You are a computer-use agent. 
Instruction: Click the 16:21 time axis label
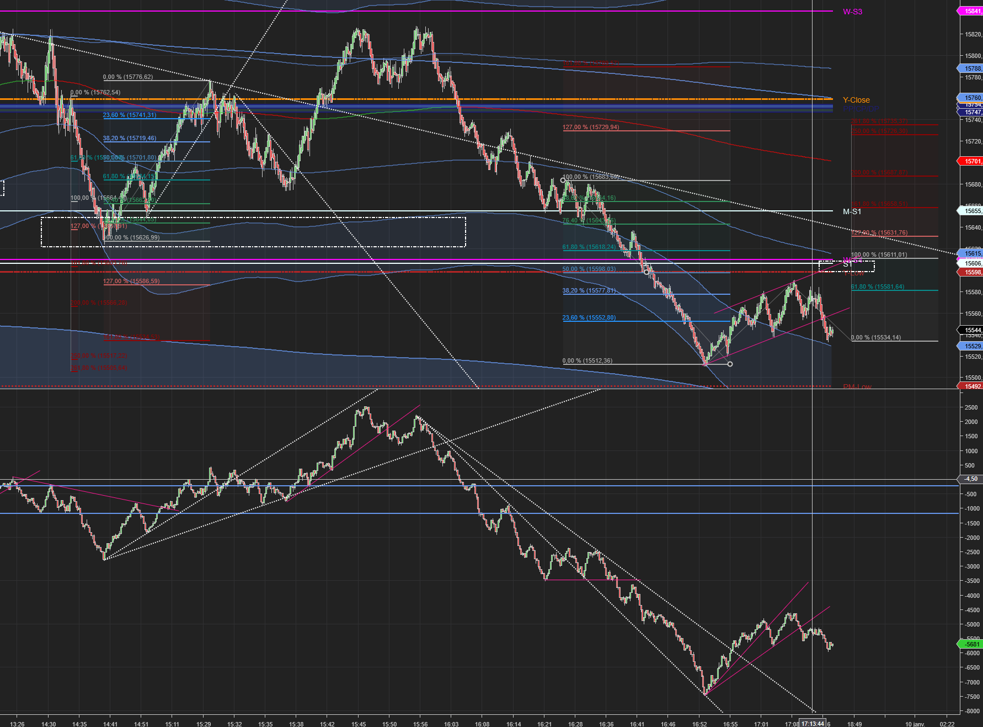pyautogui.click(x=544, y=724)
